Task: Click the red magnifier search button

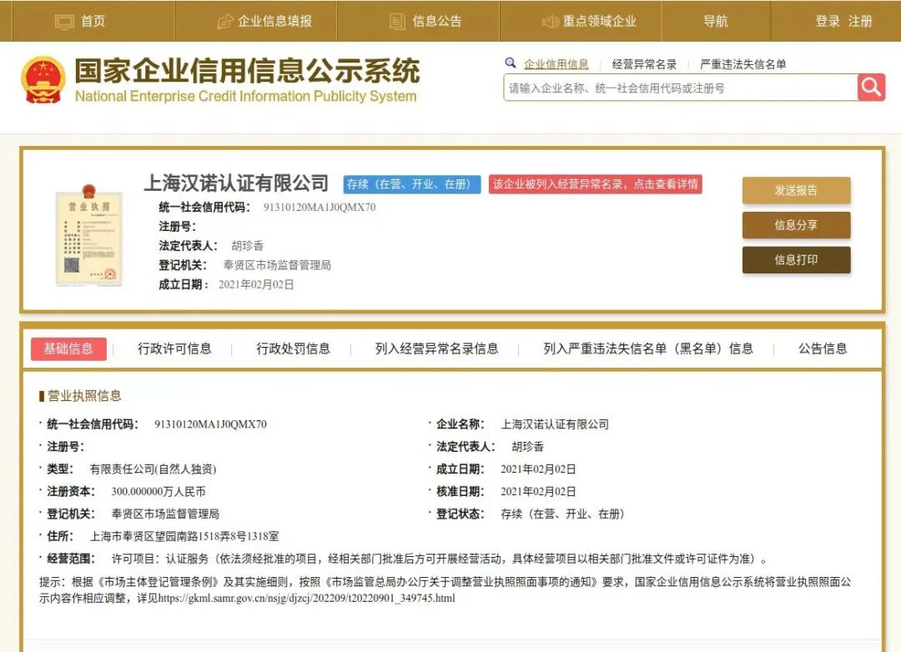Action: point(871,87)
